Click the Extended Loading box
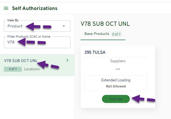This screenshot has width=171, height=119. [x=116, y=83]
